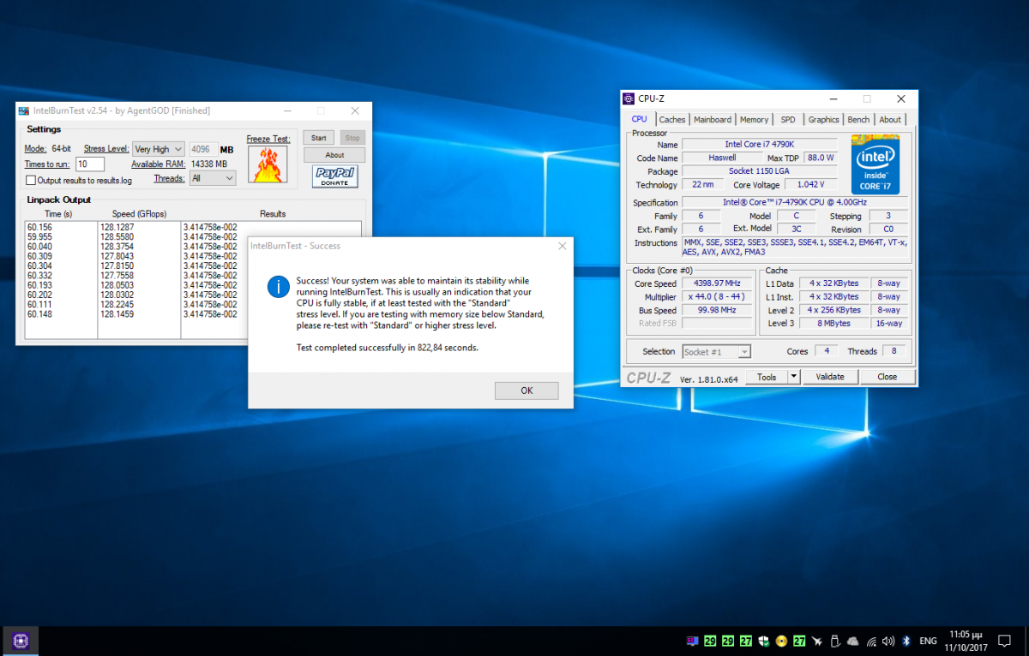Open the About tab in CPU-Z
1029x656 pixels.
890,120
